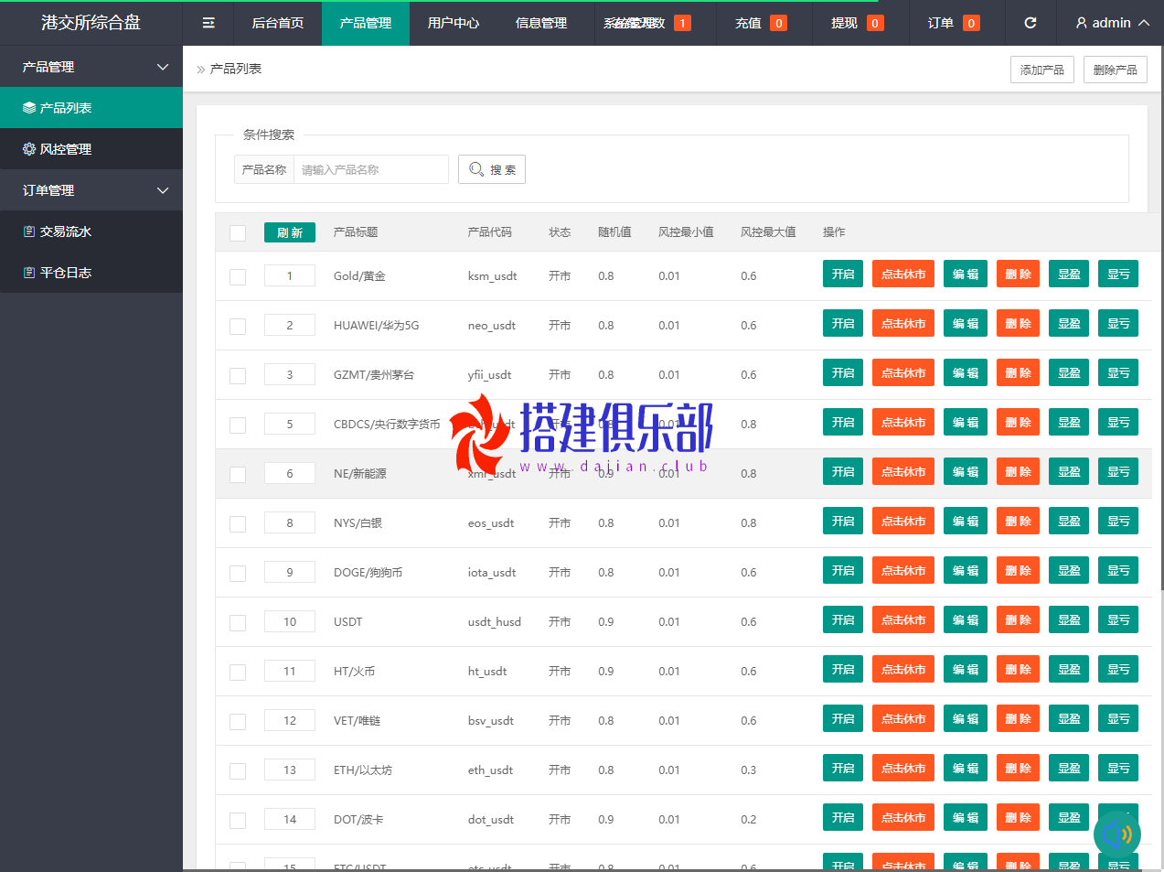This screenshot has width=1164, height=872.
Task: Click the green 刷新 button
Action: click(x=290, y=232)
